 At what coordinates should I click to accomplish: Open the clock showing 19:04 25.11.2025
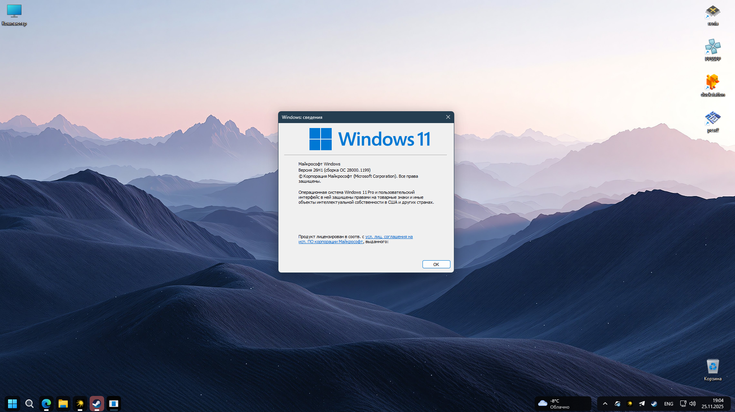[x=712, y=404]
